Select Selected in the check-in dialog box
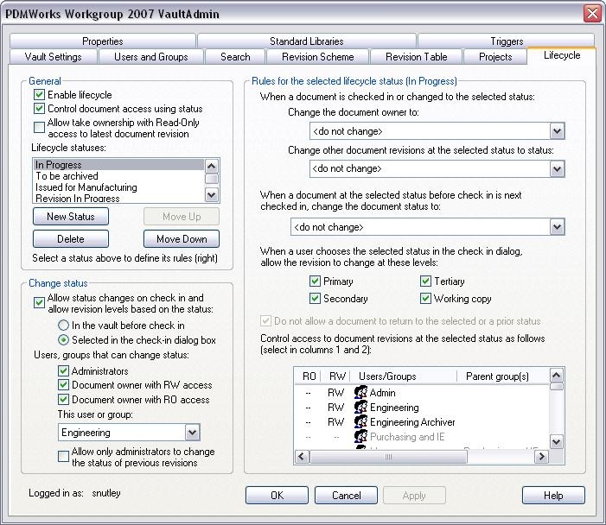 (63, 339)
